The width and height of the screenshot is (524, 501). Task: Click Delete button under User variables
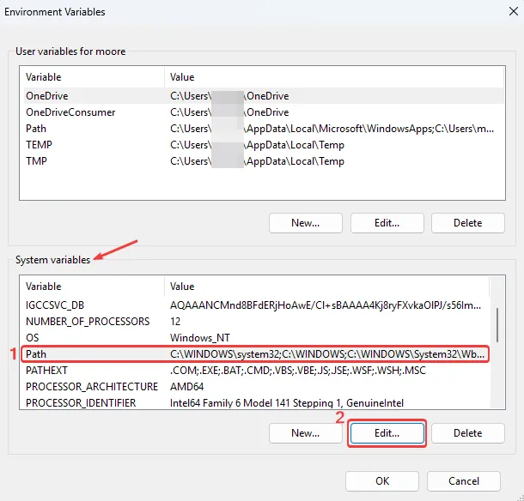pos(467,223)
